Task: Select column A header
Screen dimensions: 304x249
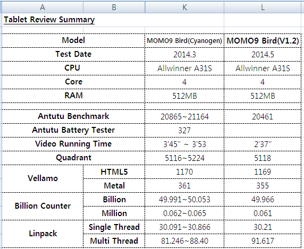Action: [43, 7]
